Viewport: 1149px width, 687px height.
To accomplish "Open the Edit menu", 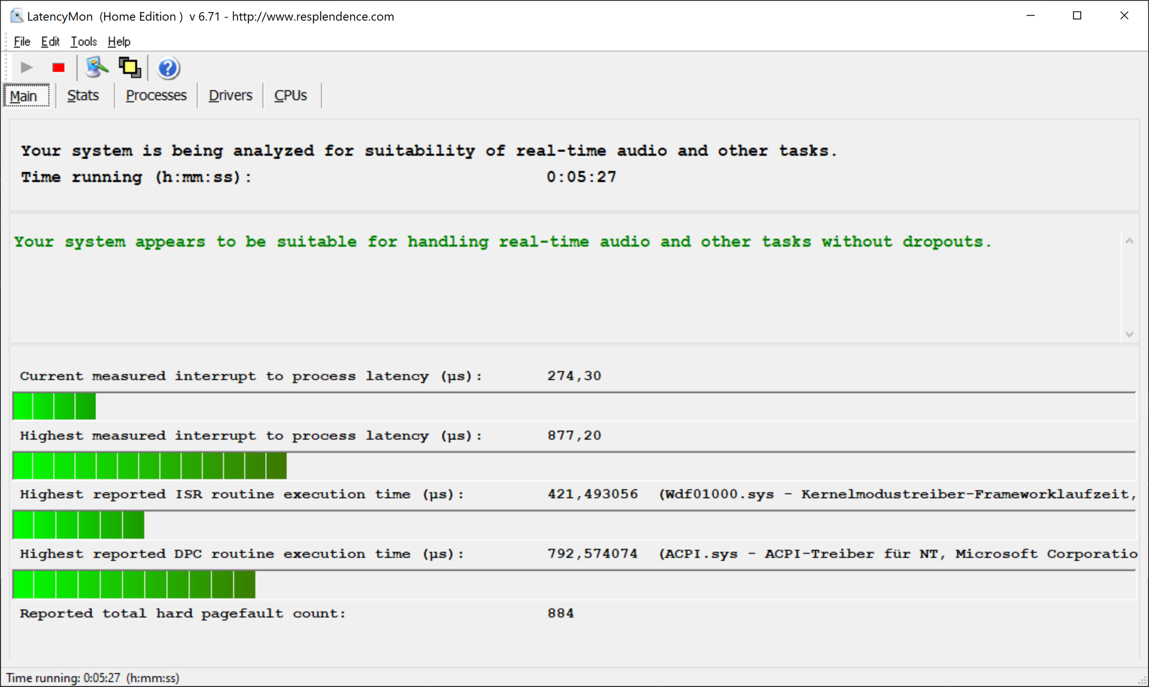I will pos(50,42).
